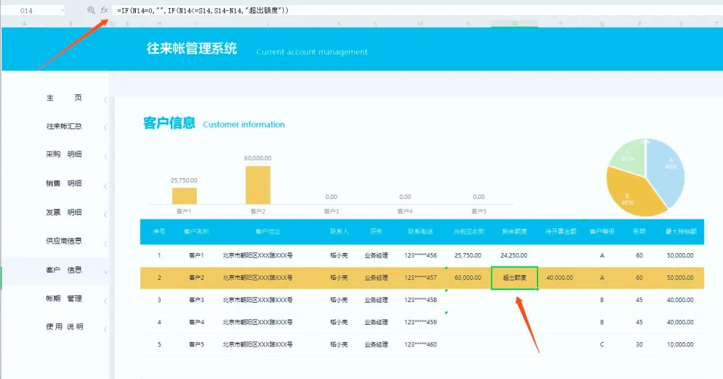Click the green C 20% pie slice
This screenshot has width=723, height=379.
[629, 157]
